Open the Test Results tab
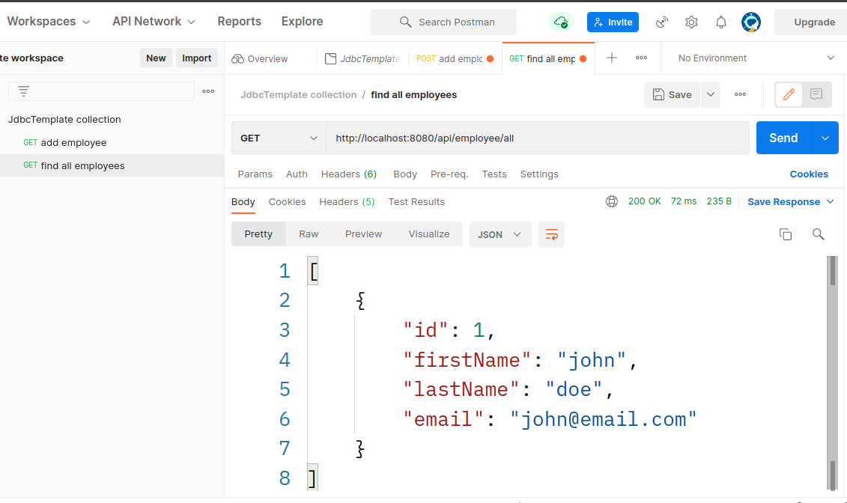This screenshot has height=503, width=847. coord(416,202)
